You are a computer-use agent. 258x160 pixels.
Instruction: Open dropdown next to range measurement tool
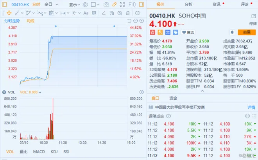[68, 13]
